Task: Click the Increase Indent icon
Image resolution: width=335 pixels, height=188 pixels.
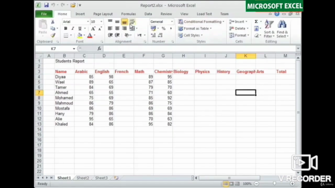Action: [117, 35]
